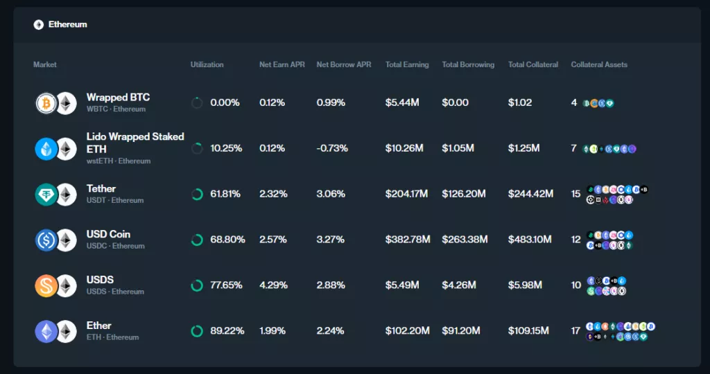
Task: Click the $1.25M Total Collateral value
Action: [x=523, y=148]
